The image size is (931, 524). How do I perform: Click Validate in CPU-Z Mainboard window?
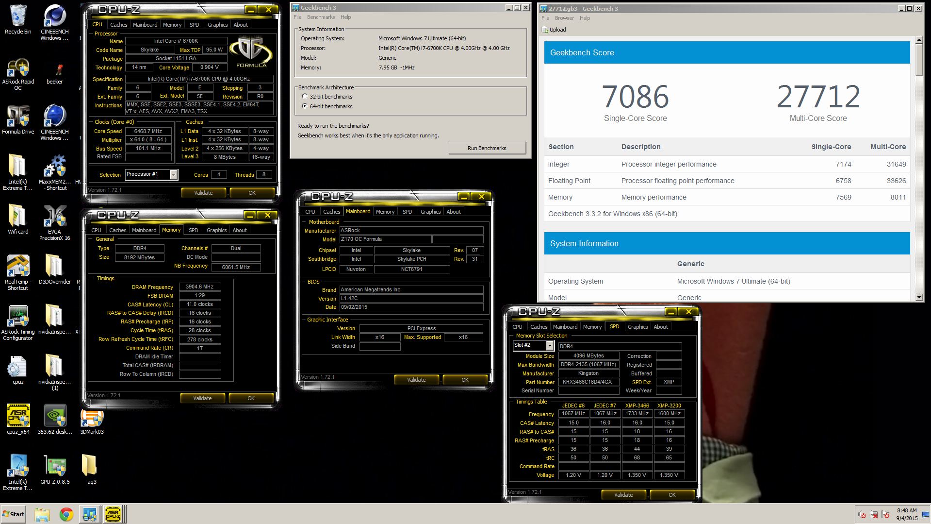tap(416, 380)
